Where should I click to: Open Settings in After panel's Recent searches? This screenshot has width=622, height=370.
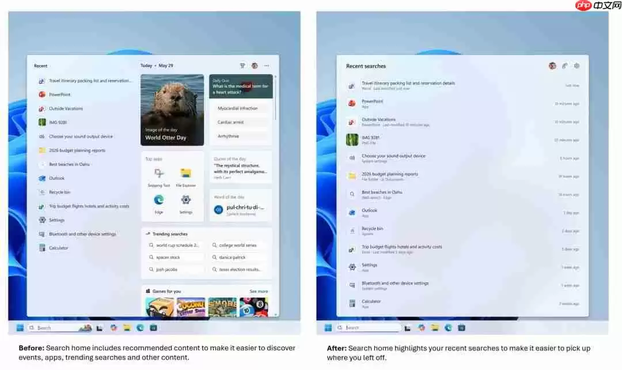point(462,267)
